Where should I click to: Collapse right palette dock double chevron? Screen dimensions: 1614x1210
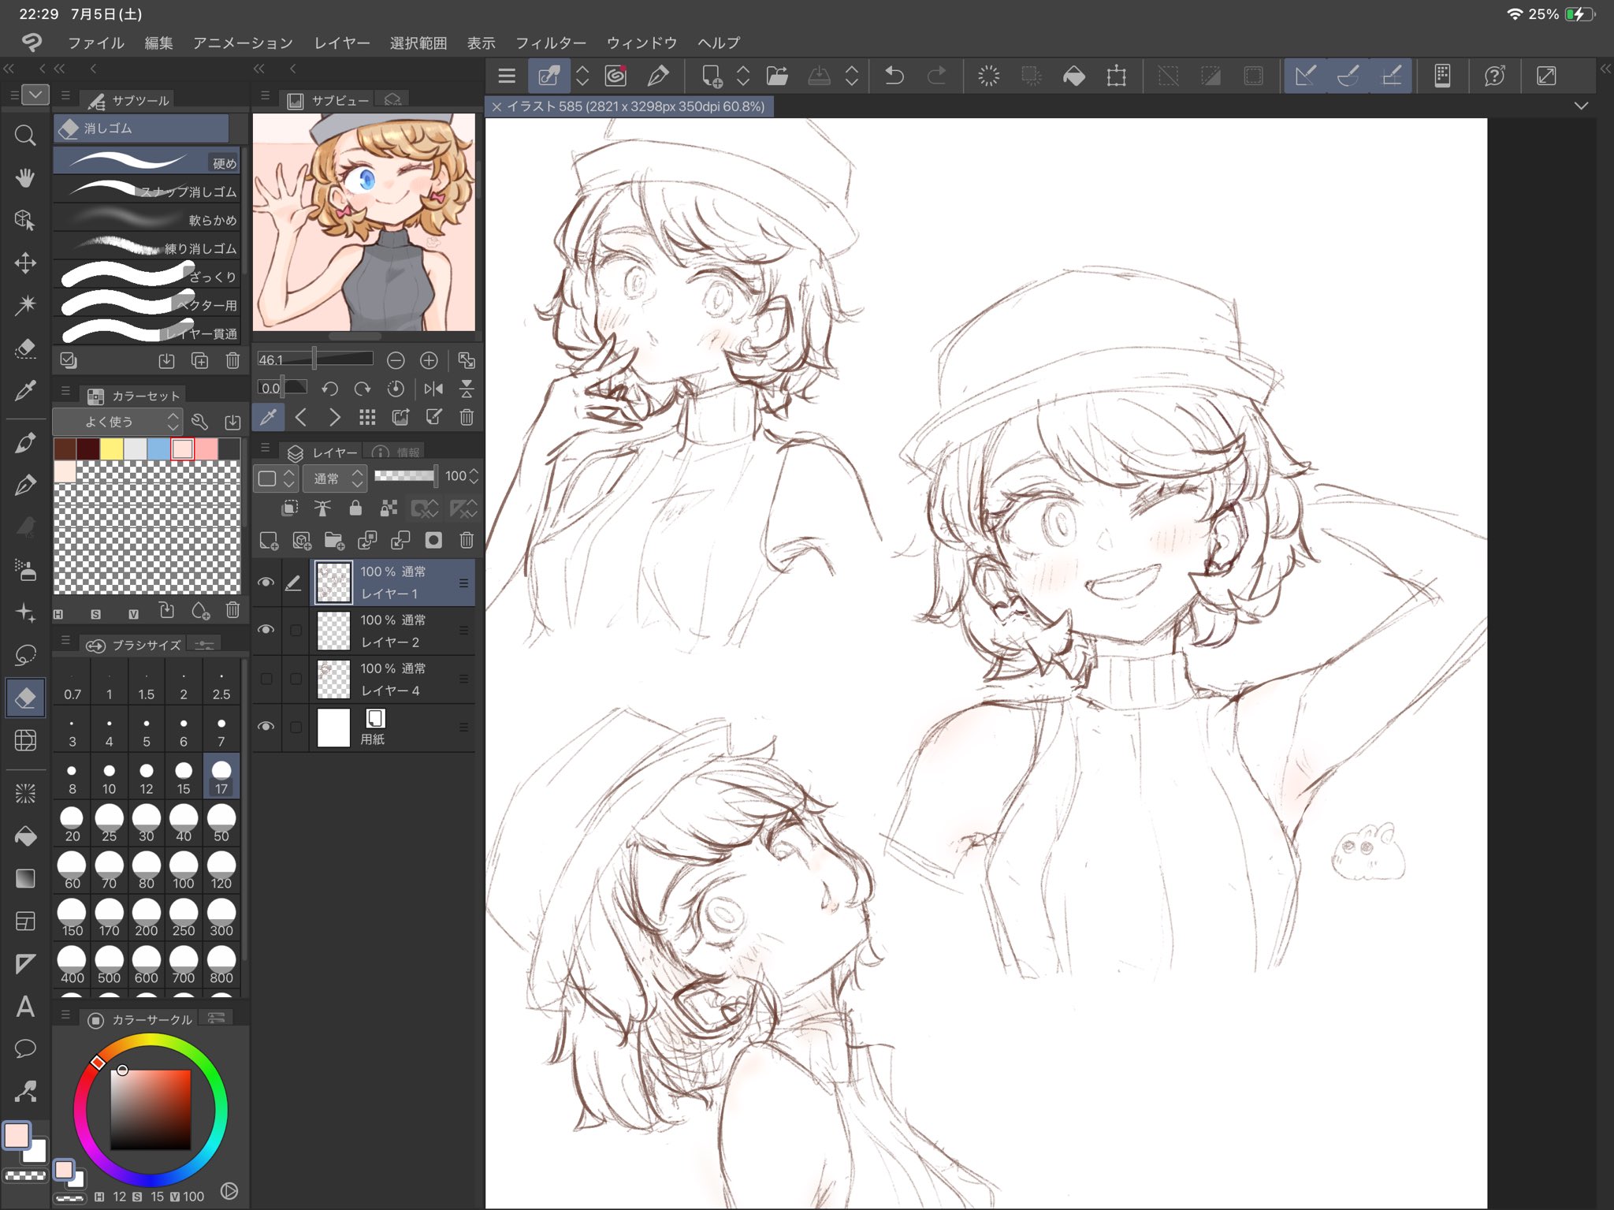click(x=1605, y=69)
